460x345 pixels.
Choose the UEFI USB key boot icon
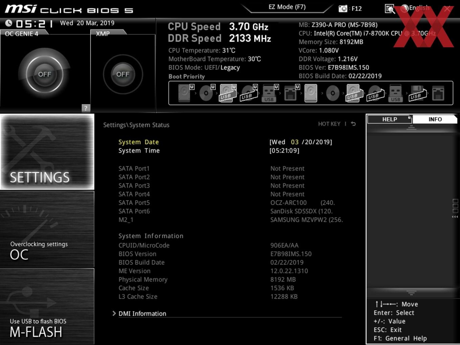(x=270, y=93)
